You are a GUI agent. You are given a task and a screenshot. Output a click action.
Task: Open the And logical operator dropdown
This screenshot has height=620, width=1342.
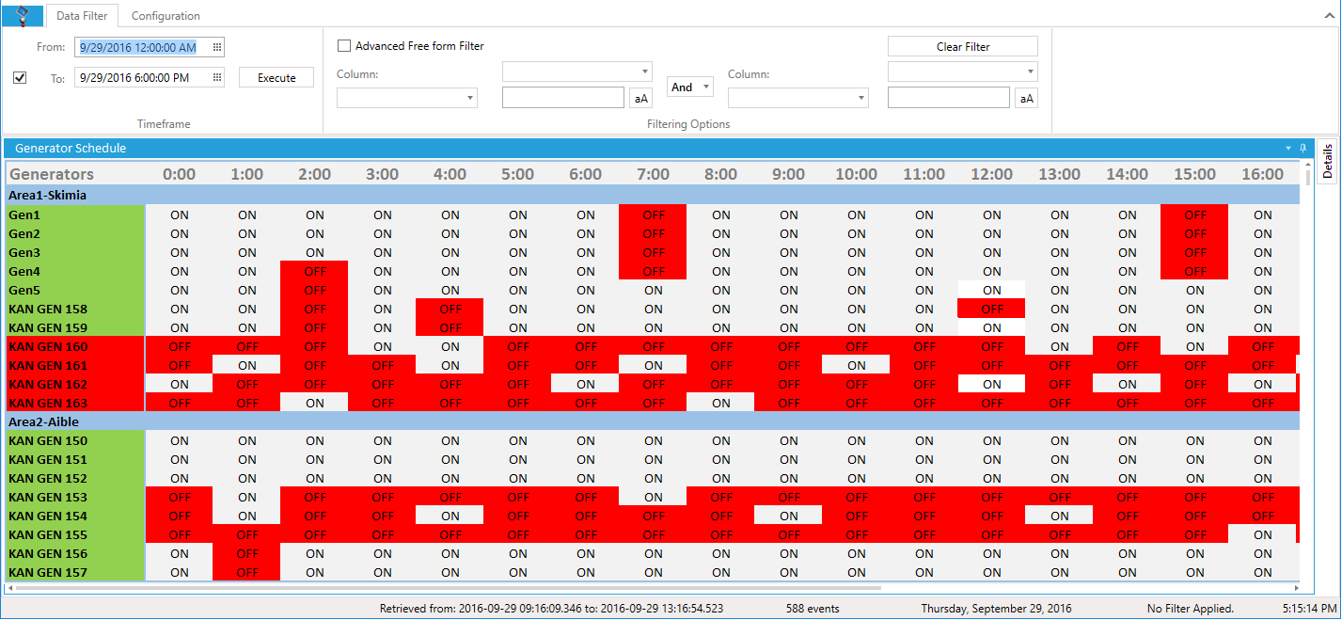point(689,87)
